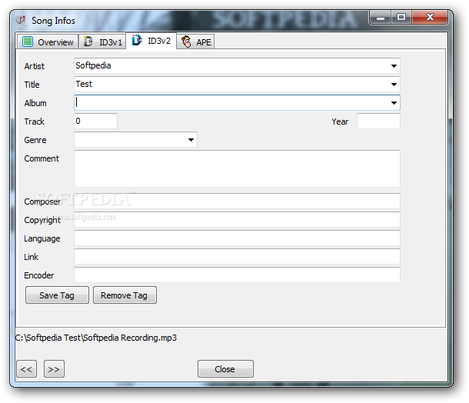Minimize the Song Infos window
Screen dimensions: 469x403
click(x=380, y=18)
